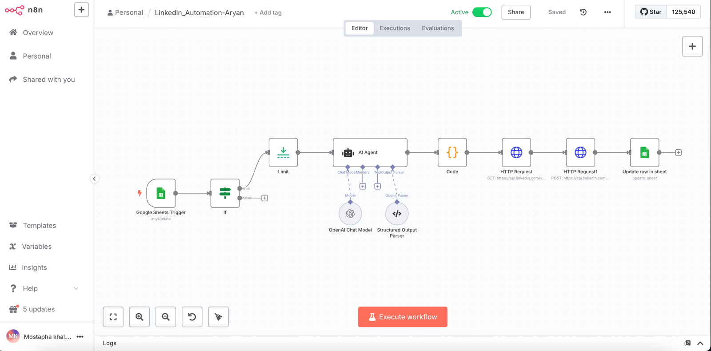The height and width of the screenshot is (351, 711).
Task: Click the n8n logo
Action: 24,10
